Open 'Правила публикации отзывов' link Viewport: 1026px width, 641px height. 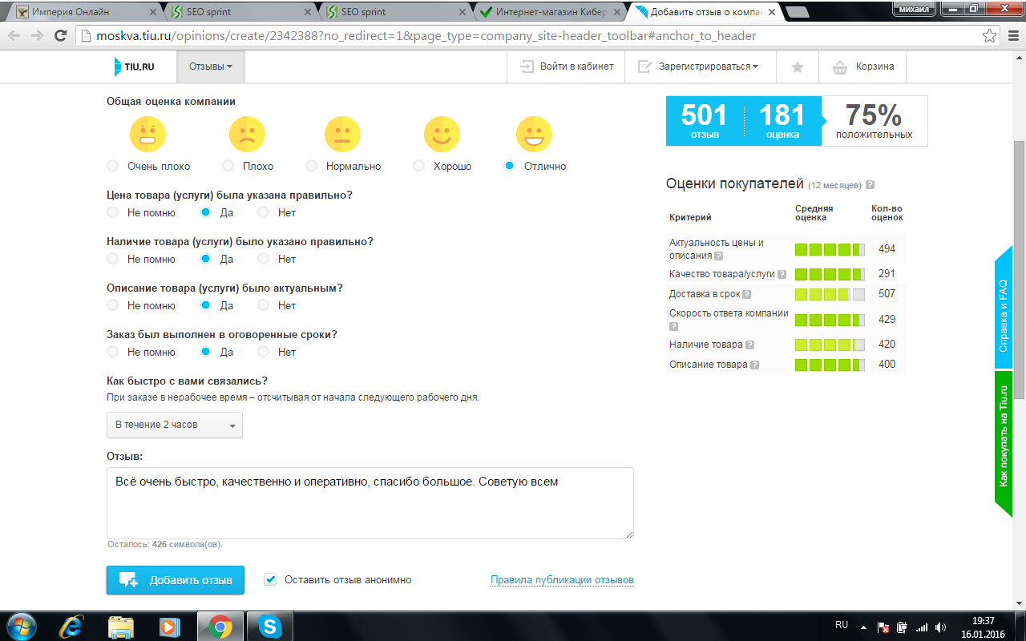(x=562, y=580)
